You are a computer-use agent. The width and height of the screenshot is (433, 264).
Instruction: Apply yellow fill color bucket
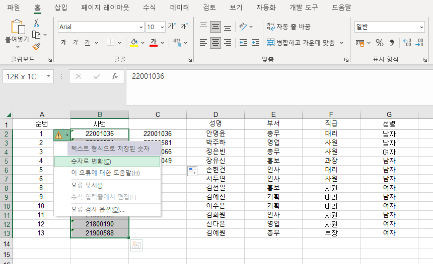point(134,42)
